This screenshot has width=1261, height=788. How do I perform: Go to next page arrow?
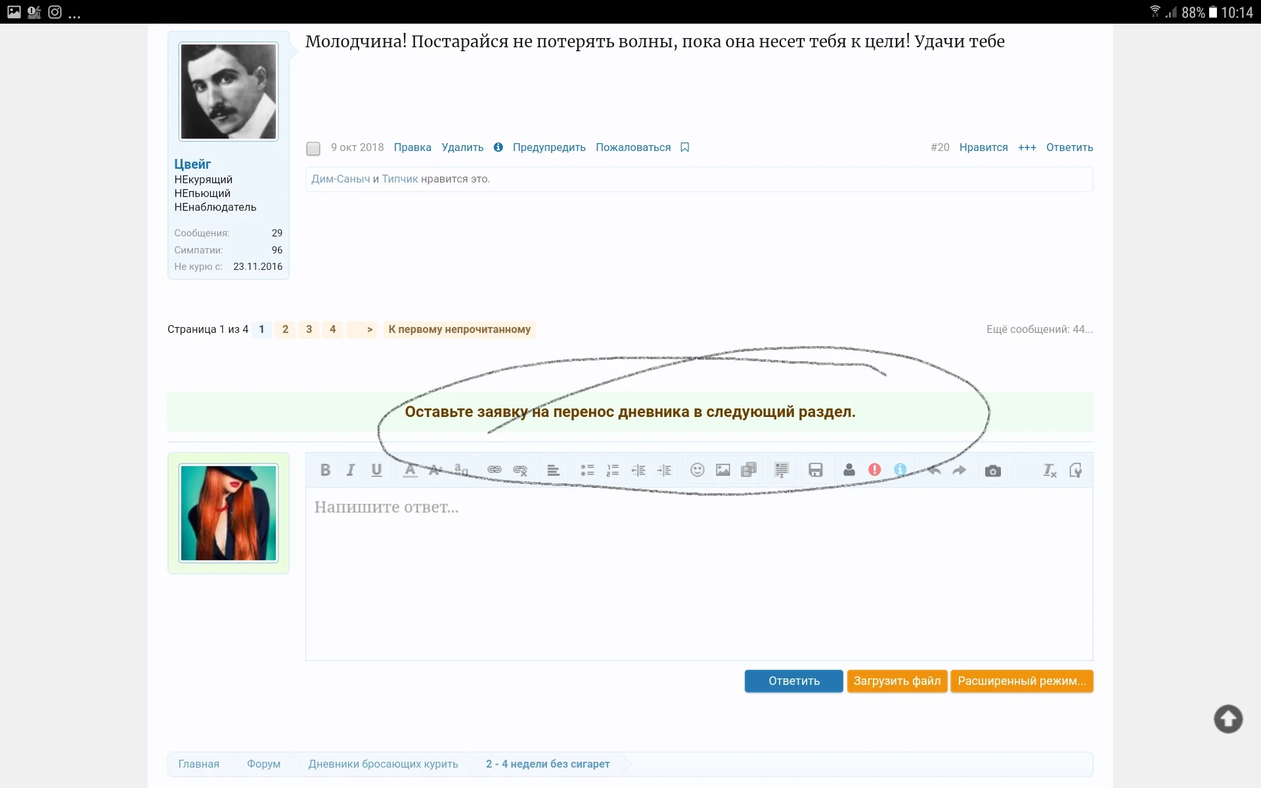pos(370,330)
